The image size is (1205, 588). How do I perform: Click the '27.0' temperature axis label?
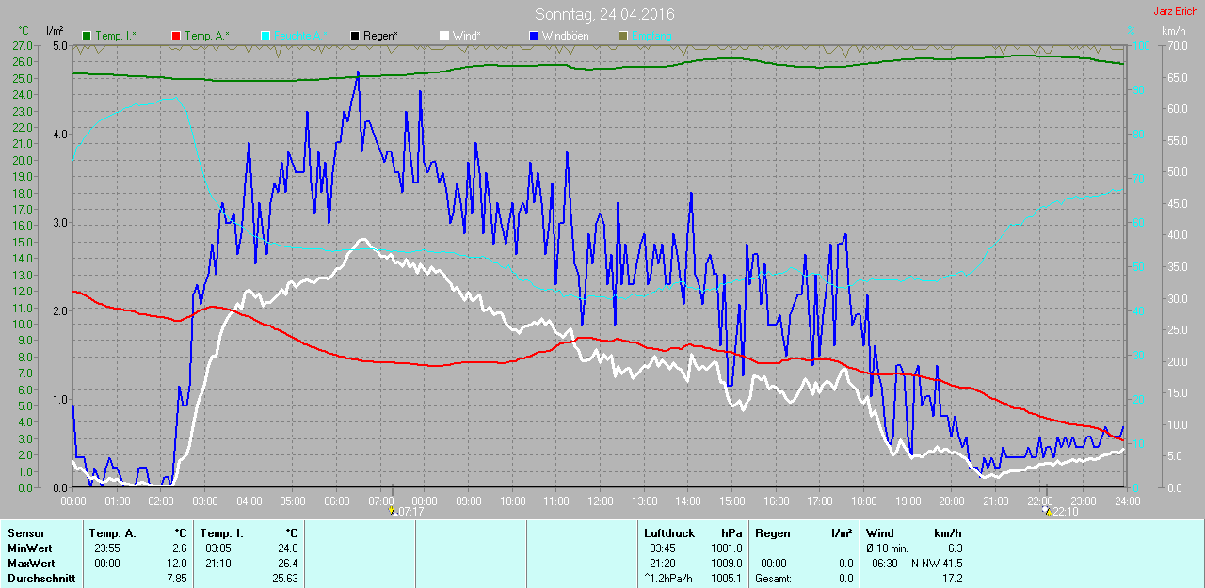click(x=22, y=45)
